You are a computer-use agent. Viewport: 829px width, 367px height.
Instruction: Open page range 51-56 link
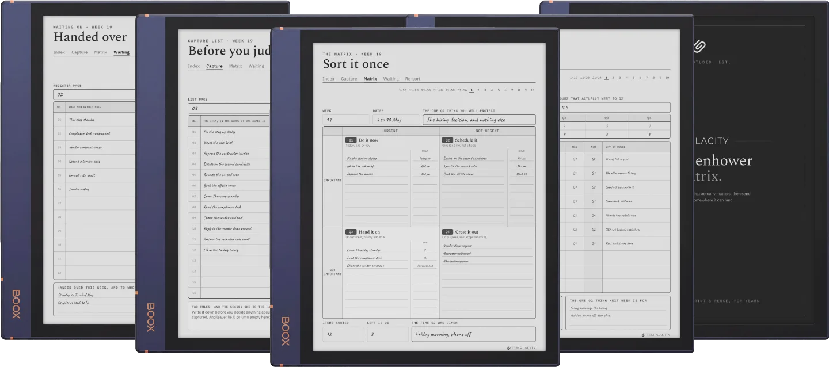[462, 90]
